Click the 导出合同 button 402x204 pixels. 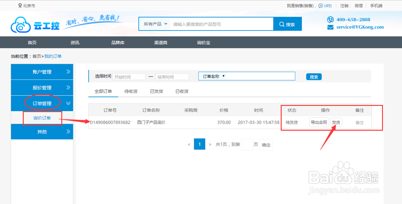tap(319, 122)
